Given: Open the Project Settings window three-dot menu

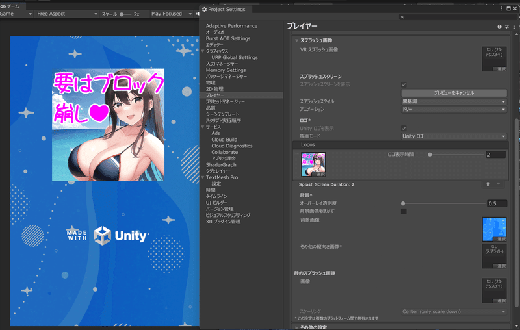Looking at the screenshot, I should 501,9.
